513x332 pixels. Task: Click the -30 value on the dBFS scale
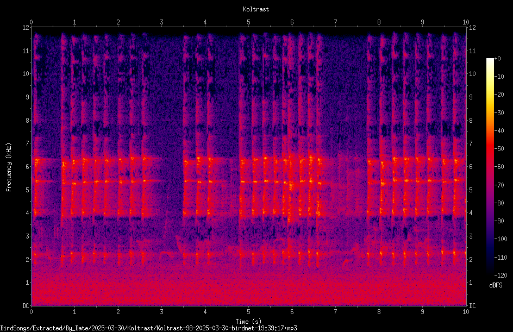pos(499,113)
